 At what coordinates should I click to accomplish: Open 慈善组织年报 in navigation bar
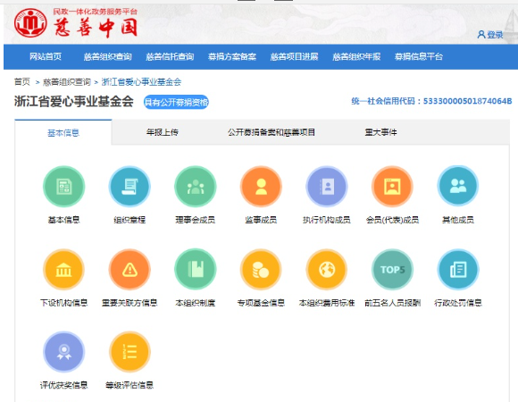coord(356,56)
